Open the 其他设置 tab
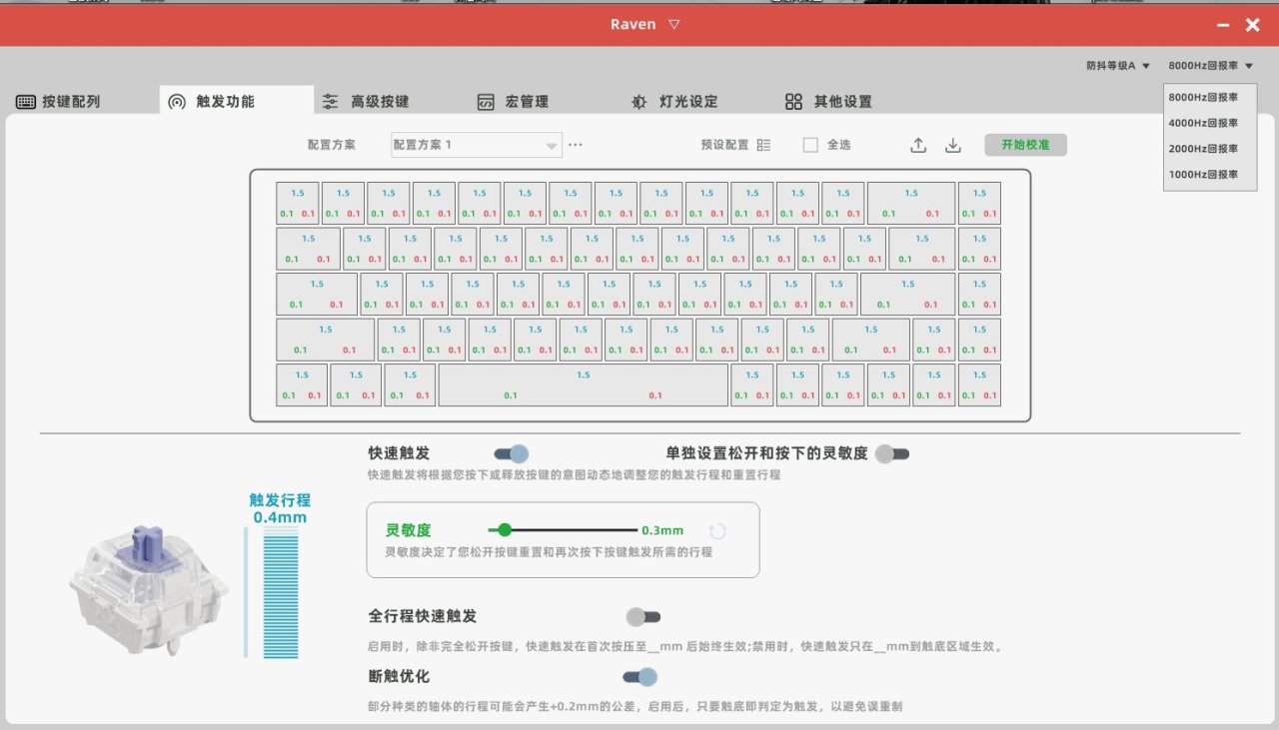The image size is (1279, 730). 828,102
